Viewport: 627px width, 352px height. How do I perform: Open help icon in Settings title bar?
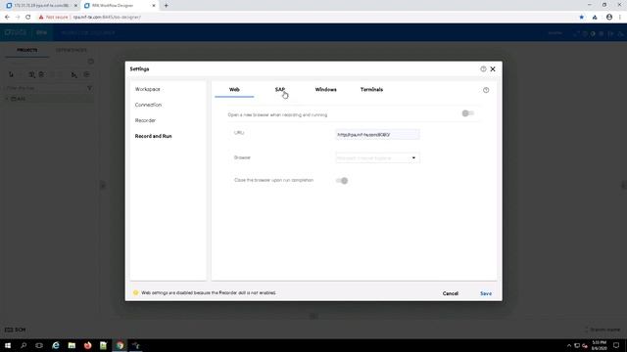point(483,69)
